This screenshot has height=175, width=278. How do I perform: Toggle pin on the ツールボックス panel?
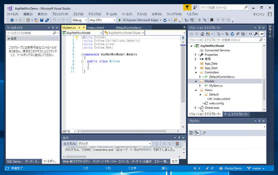pos(53,28)
